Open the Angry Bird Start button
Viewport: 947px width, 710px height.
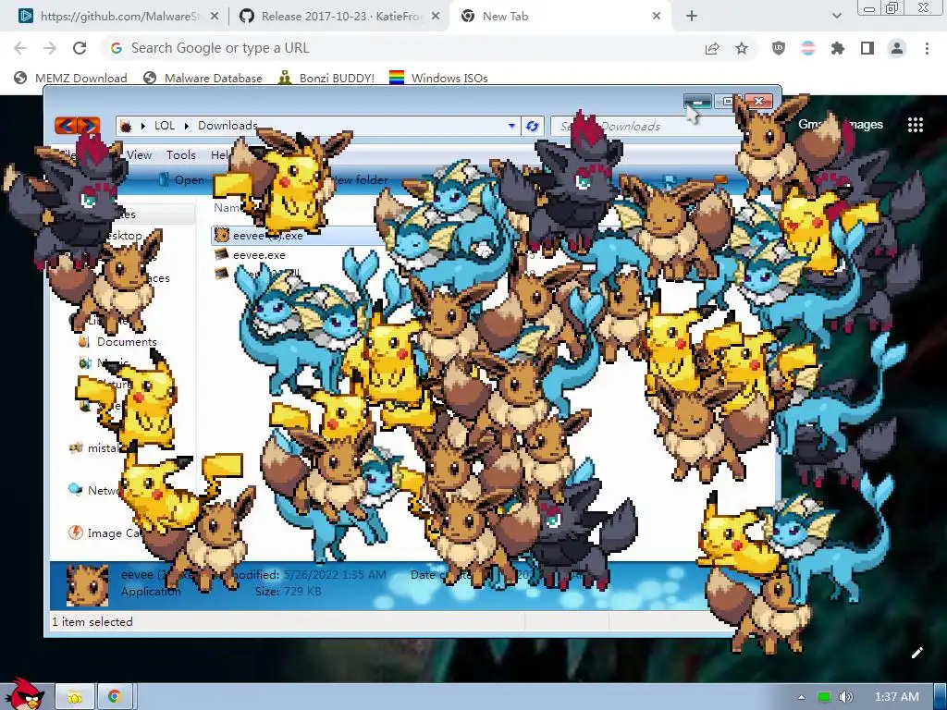25,695
